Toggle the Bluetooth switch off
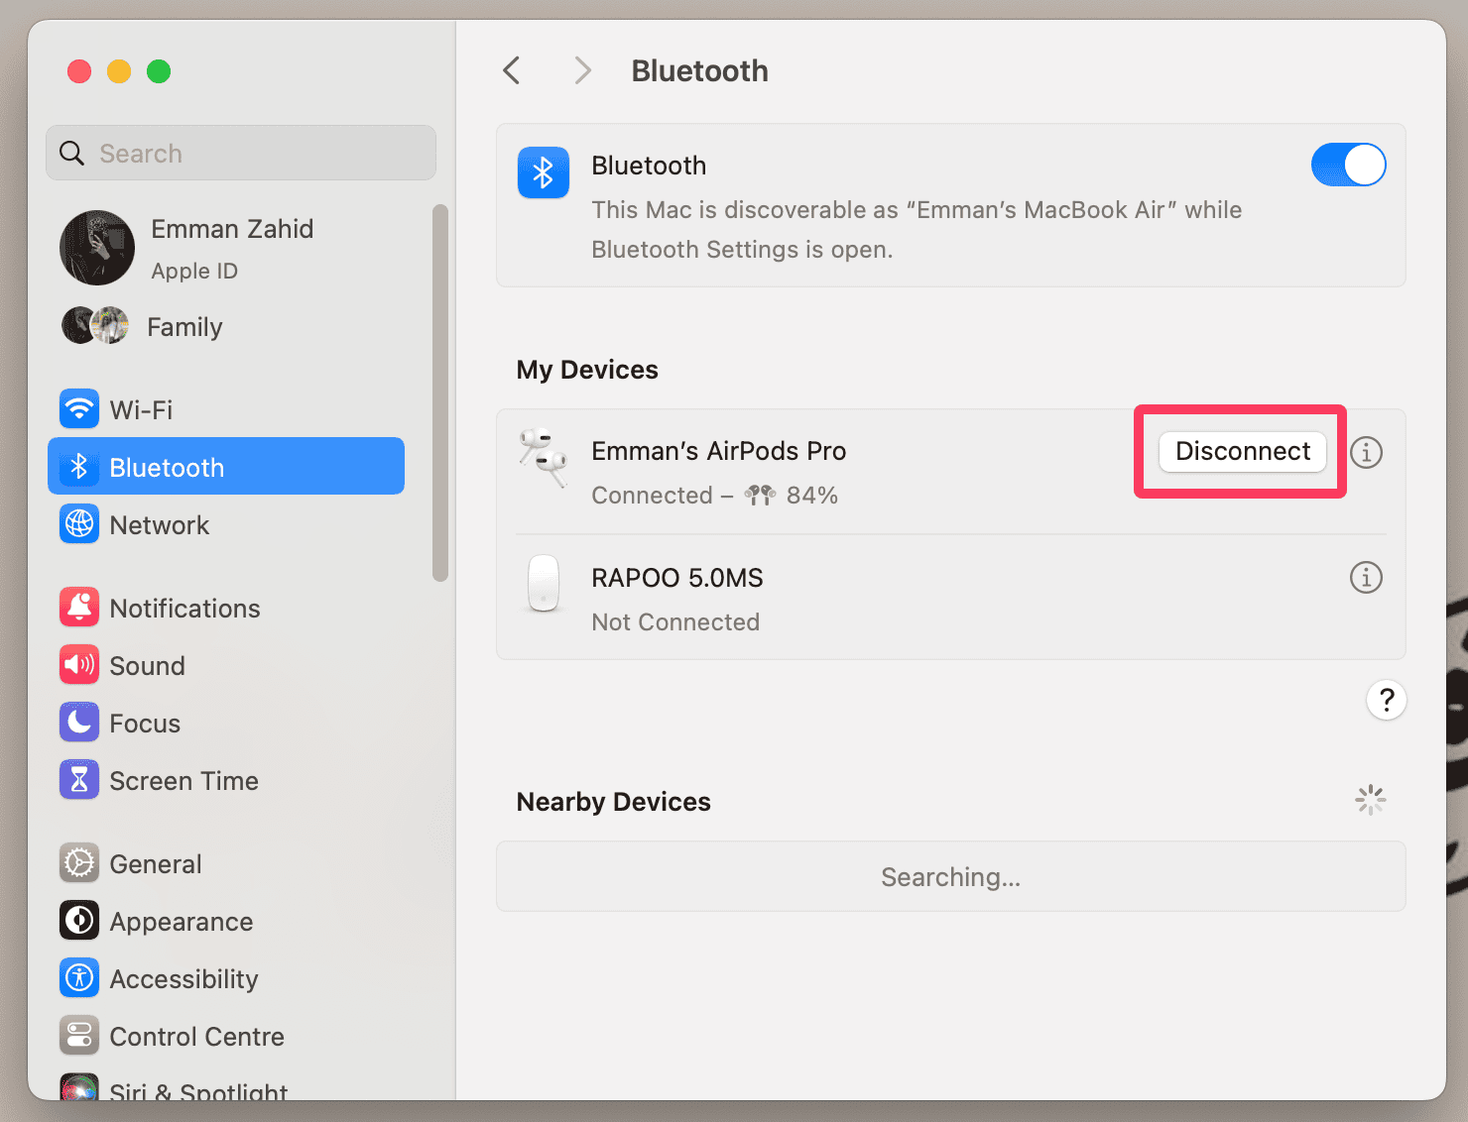Viewport: 1468px width, 1122px height. (1348, 165)
